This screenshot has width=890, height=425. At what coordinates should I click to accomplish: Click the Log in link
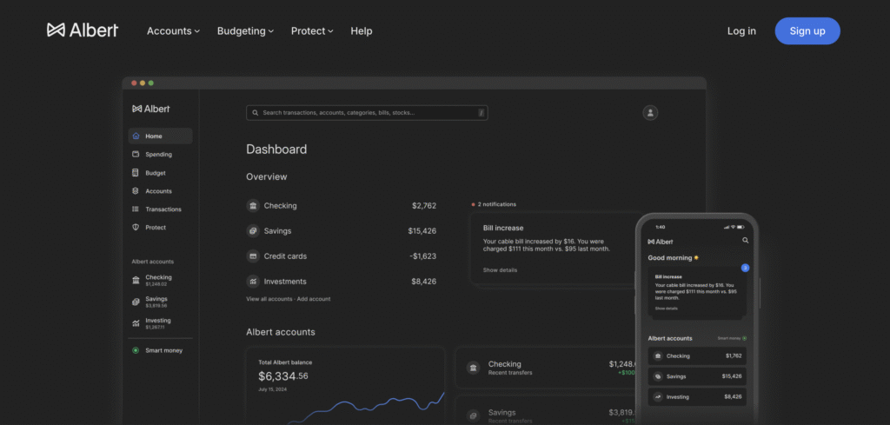741,31
